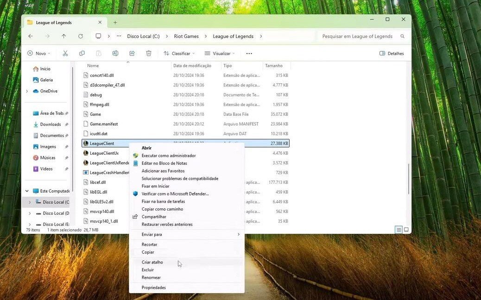Collapse the Este Computador tree node
Image resolution: width=481 pixels, height=300 pixels.
coord(27,191)
